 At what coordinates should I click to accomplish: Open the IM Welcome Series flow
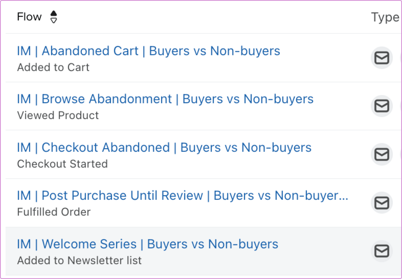(147, 244)
